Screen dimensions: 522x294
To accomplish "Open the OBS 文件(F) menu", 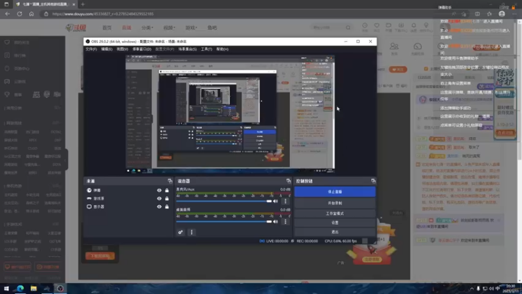I will click(91, 49).
